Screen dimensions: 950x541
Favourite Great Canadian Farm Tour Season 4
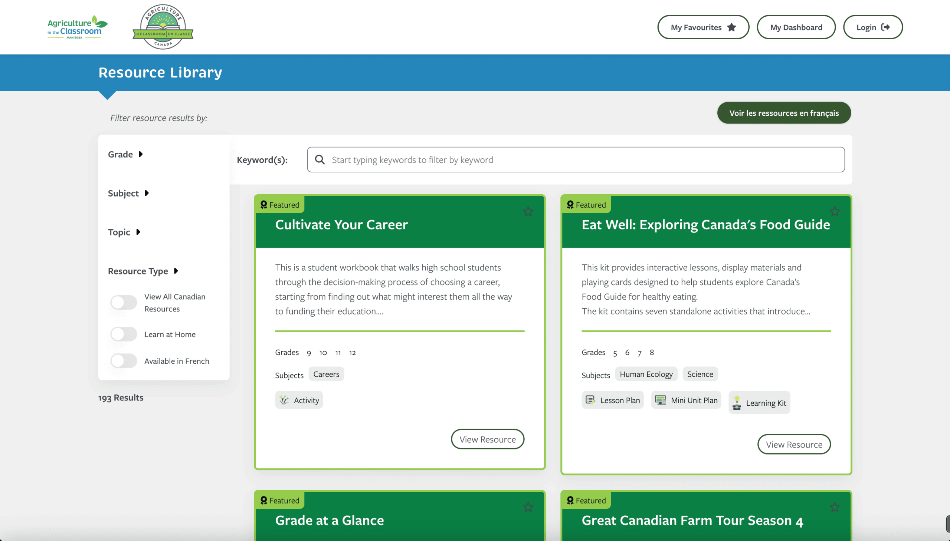point(834,507)
